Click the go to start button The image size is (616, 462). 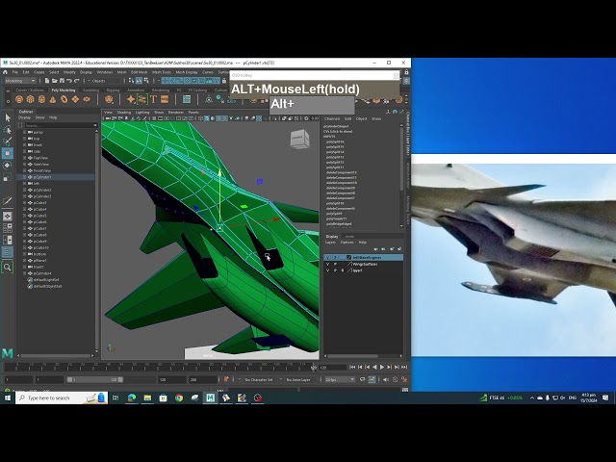(x=352, y=367)
